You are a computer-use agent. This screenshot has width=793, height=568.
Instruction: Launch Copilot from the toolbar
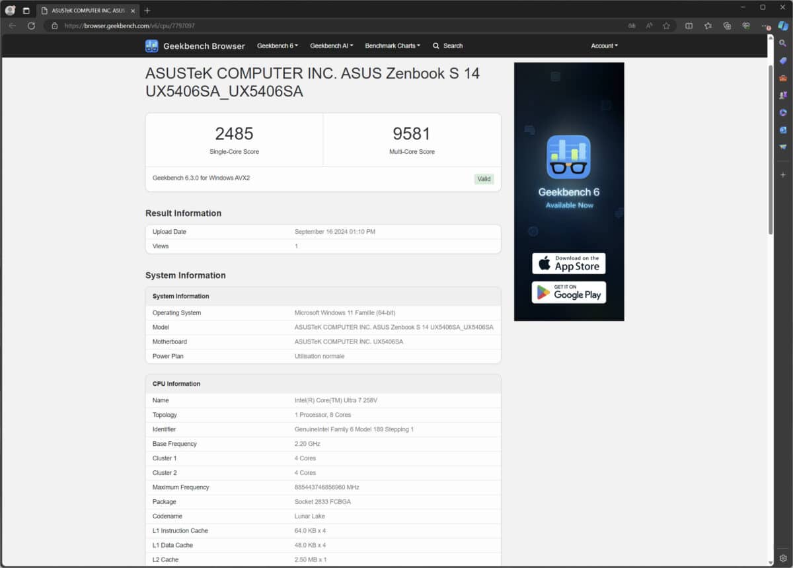pos(783,26)
